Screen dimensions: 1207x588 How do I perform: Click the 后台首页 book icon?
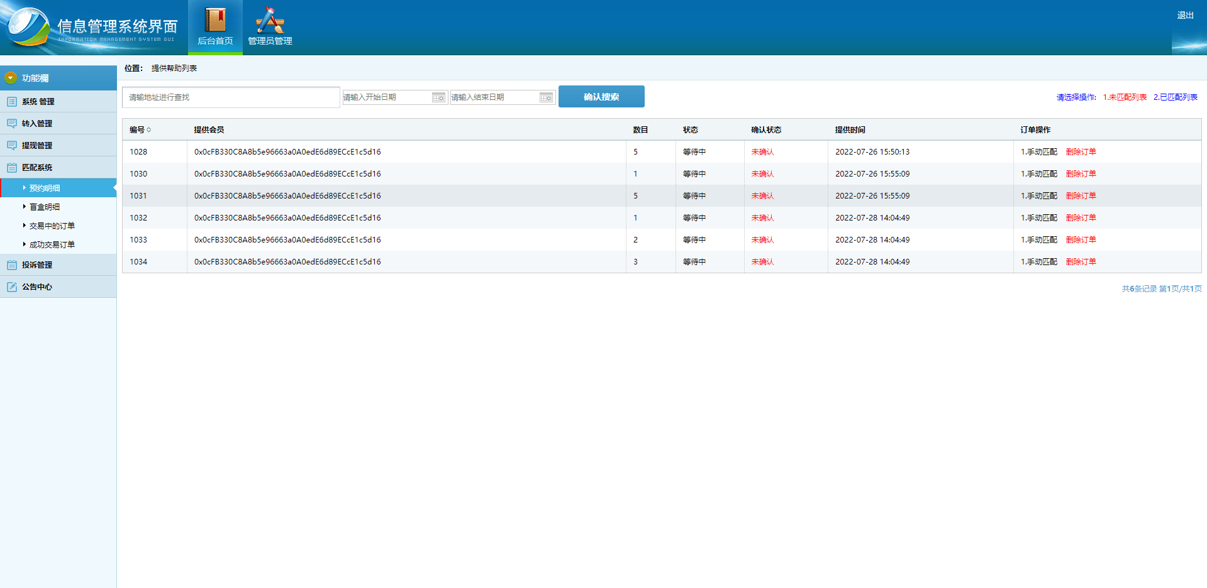click(215, 20)
